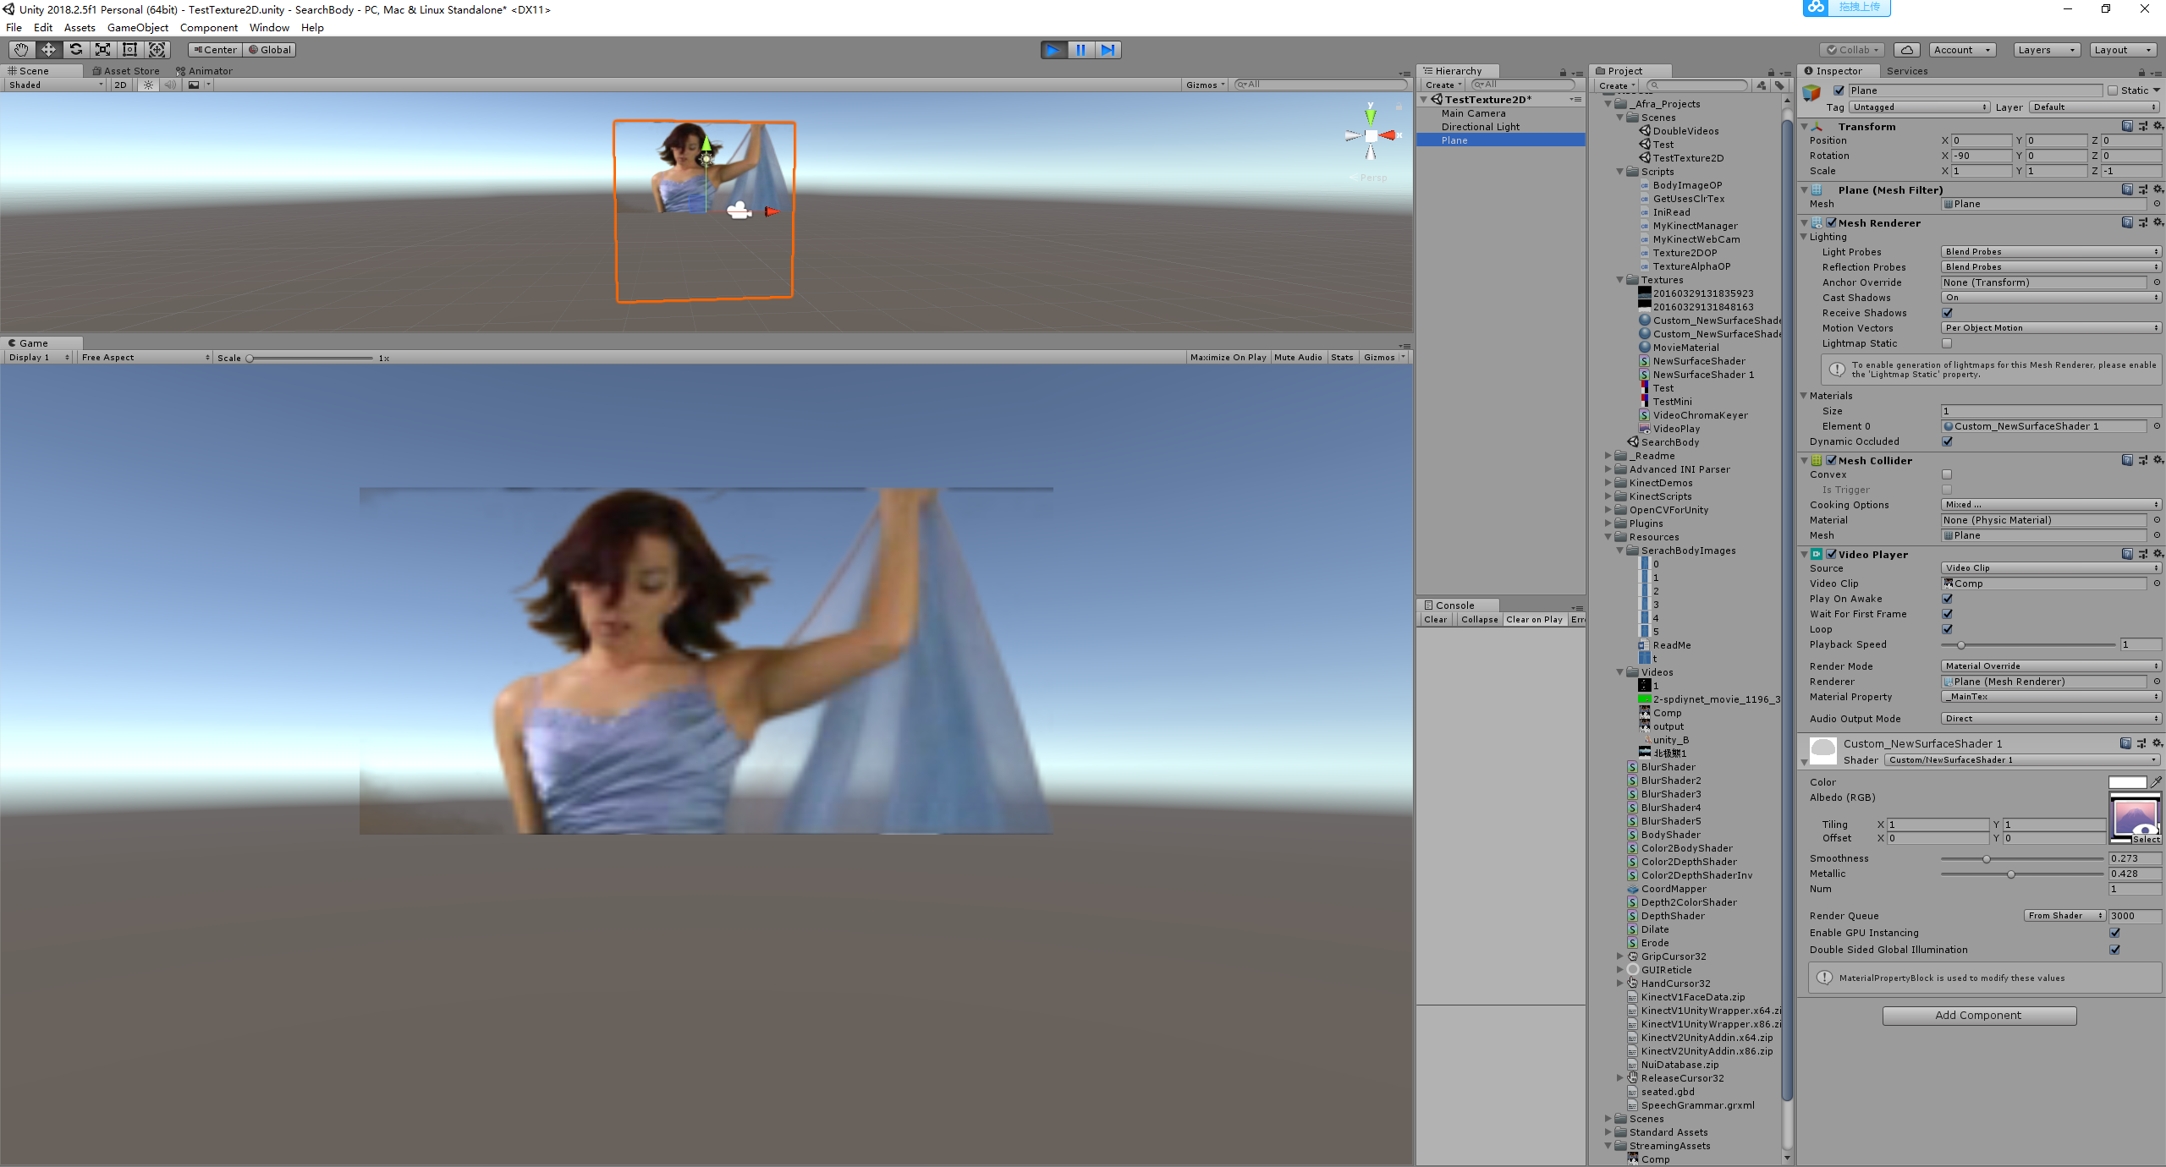This screenshot has width=2166, height=1167.
Task: Select the Rotate tool
Action: tap(75, 50)
